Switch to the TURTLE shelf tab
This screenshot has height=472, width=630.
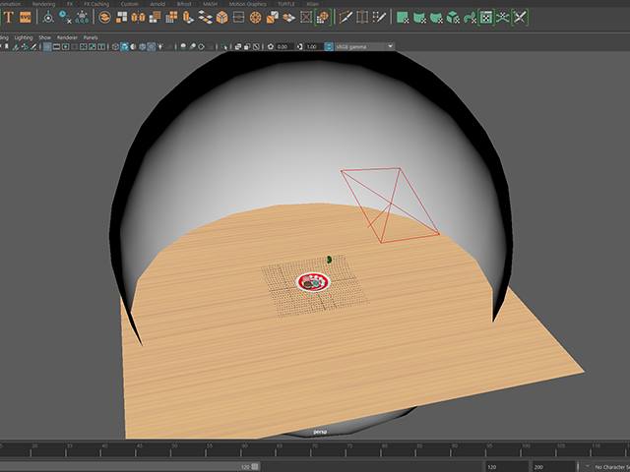tap(286, 4)
